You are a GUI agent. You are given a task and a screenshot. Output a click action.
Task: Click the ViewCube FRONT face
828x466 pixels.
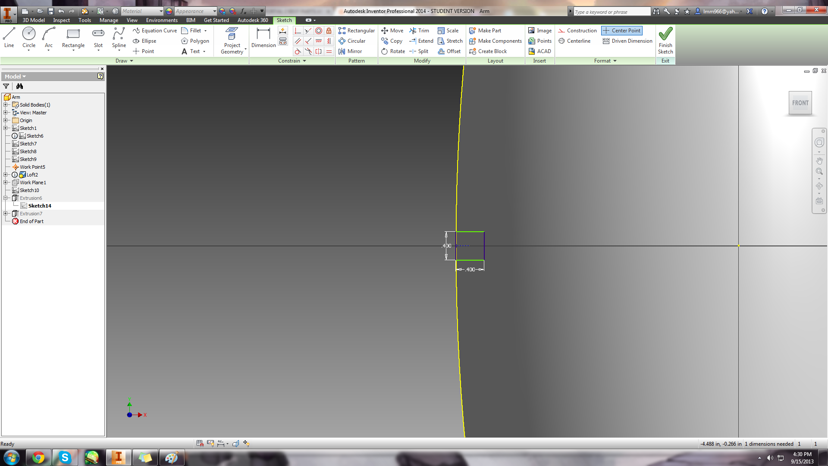coord(800,103)
